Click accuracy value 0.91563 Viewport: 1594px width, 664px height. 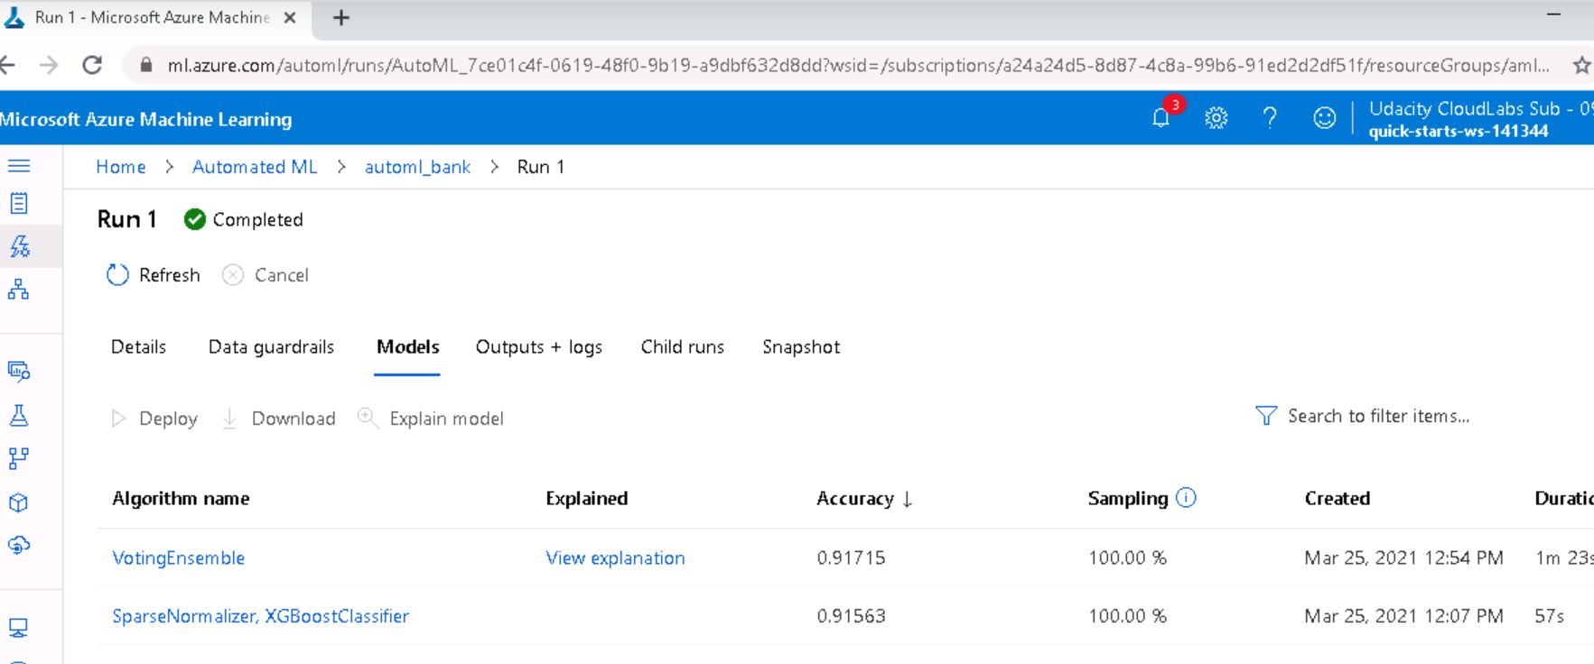(851, 616)
